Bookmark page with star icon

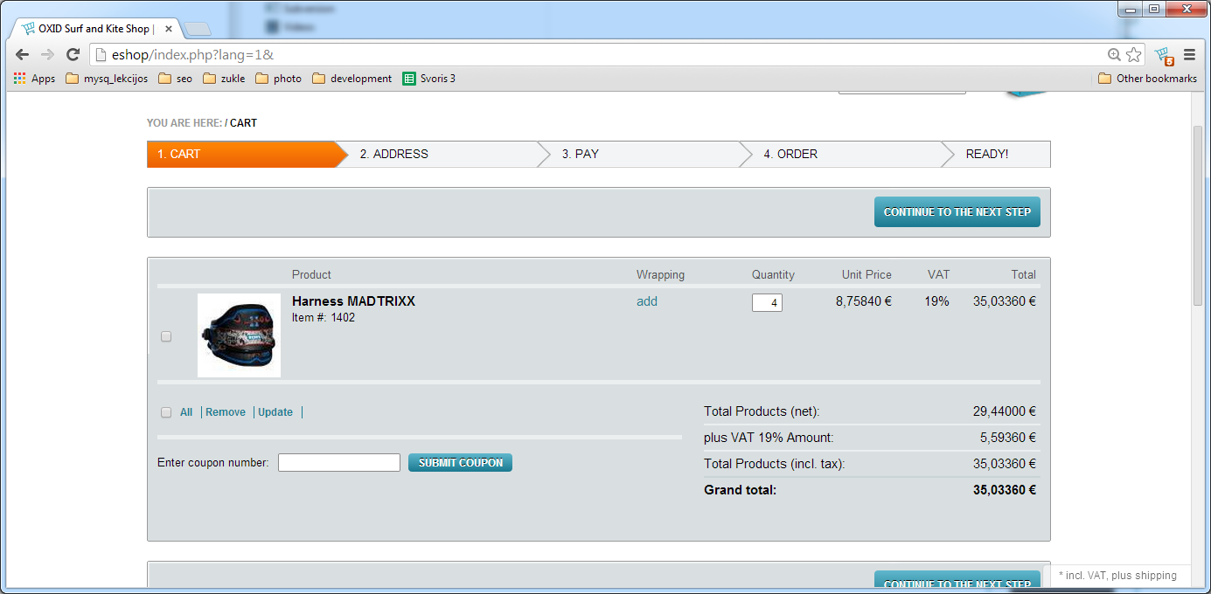click(1134, 54)
